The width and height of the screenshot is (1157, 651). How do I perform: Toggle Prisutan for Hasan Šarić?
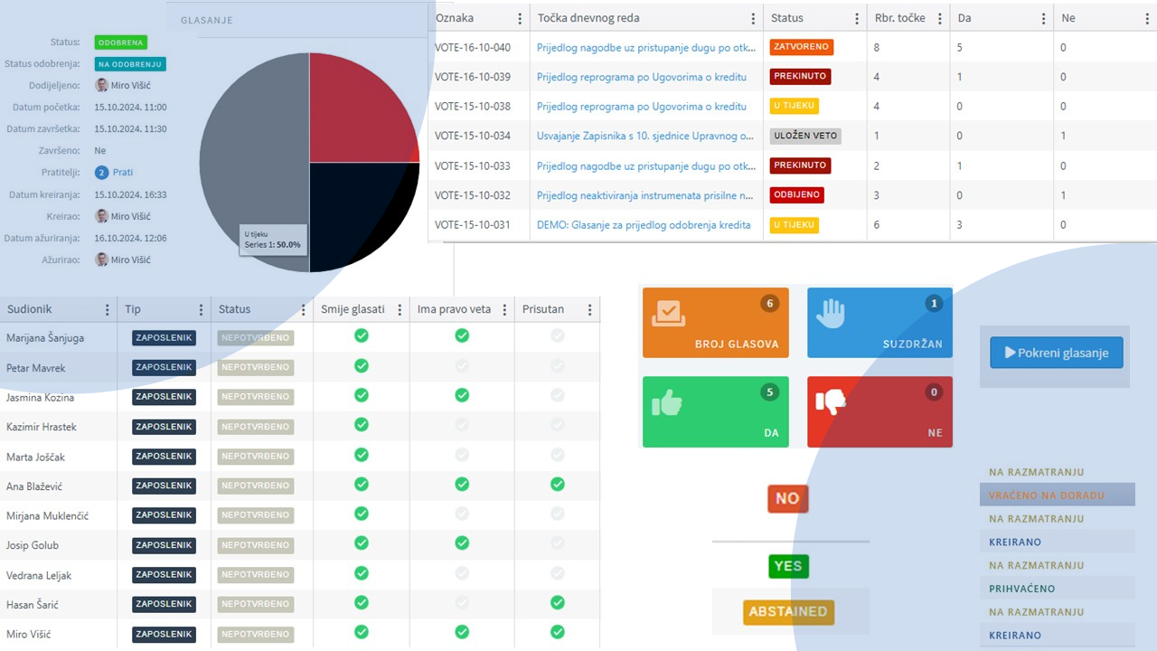click(558, 602)
